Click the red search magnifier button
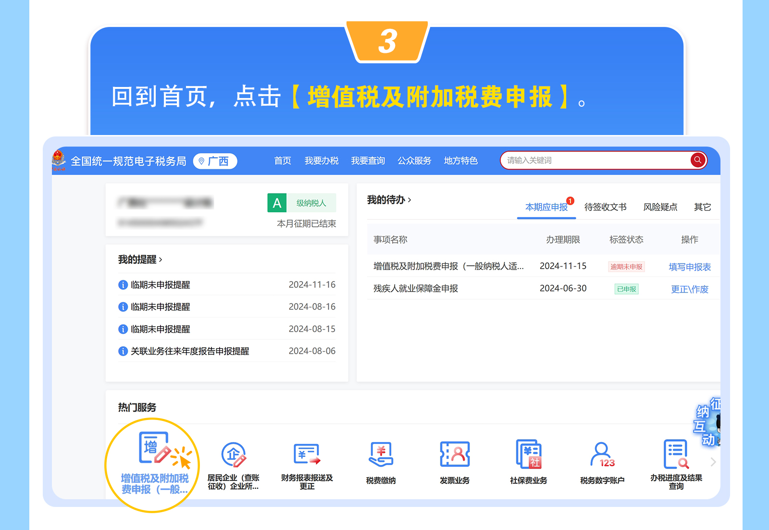The height and width of the screenshot is (530, 769). pos(697,160)
